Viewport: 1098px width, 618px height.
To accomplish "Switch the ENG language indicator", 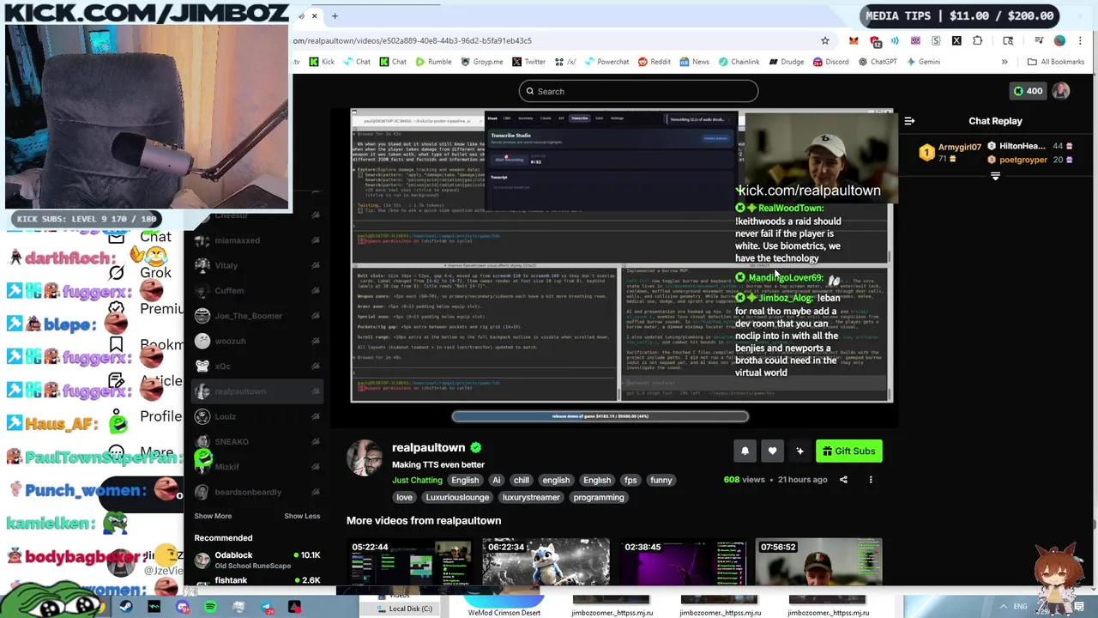I will click(1020, 606).
